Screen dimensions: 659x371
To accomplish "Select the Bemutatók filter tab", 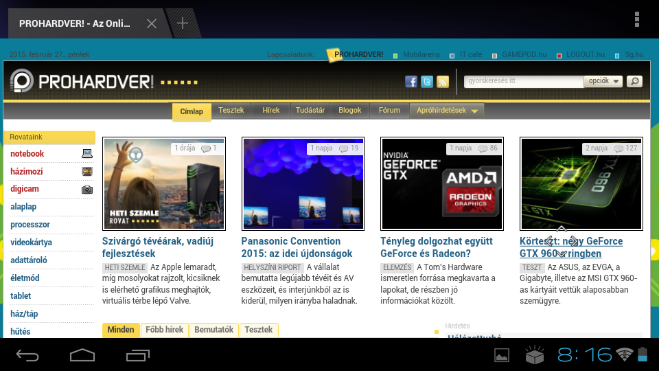I will click(214, 330).
